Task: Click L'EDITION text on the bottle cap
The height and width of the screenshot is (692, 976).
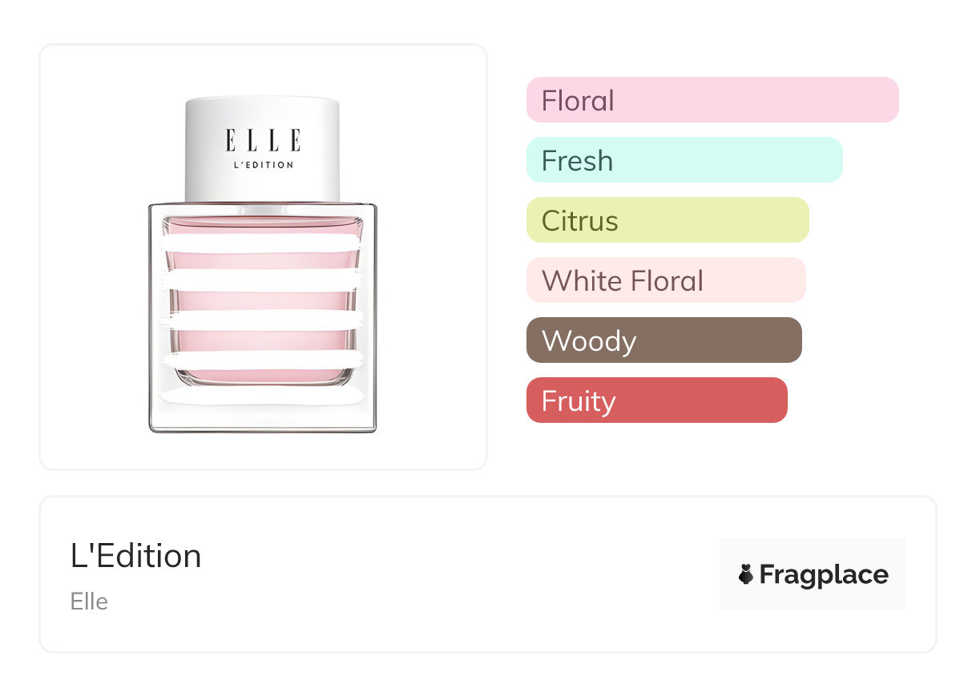Action: (262, 165)
